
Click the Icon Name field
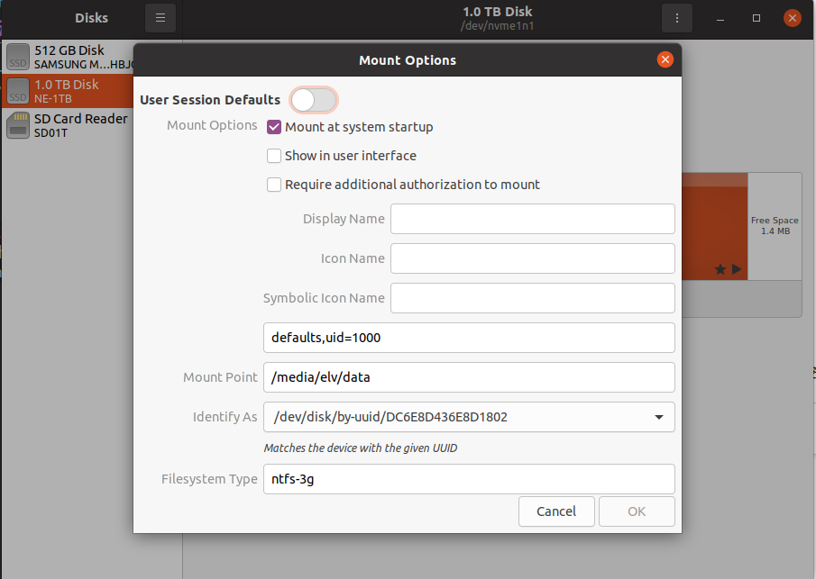532,258
